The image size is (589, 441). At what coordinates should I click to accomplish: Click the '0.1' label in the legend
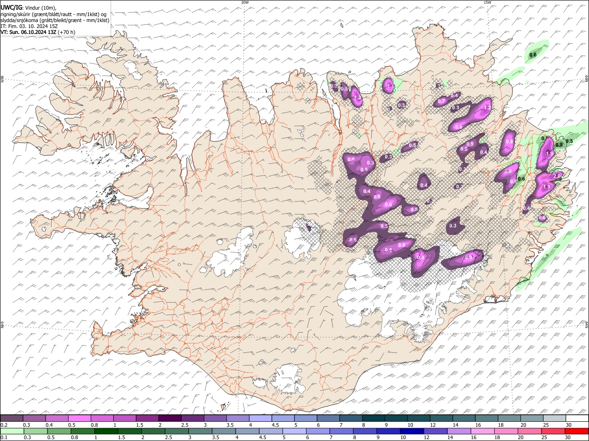click(4, 438)
